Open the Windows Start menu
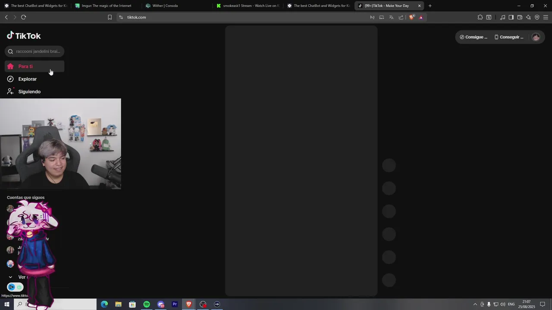 (x=7, y=304)
